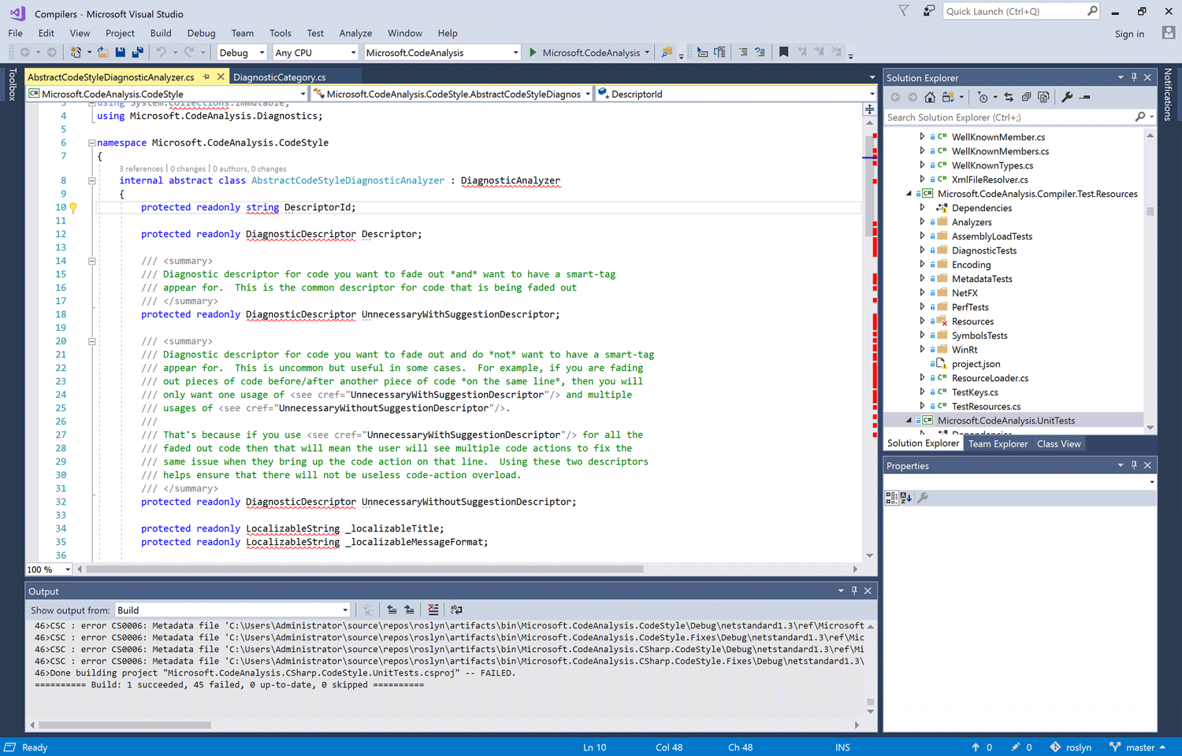Screen dimensions: 1182x756
Task: Start debugging with the green play icon
Action: click(533, 53)
